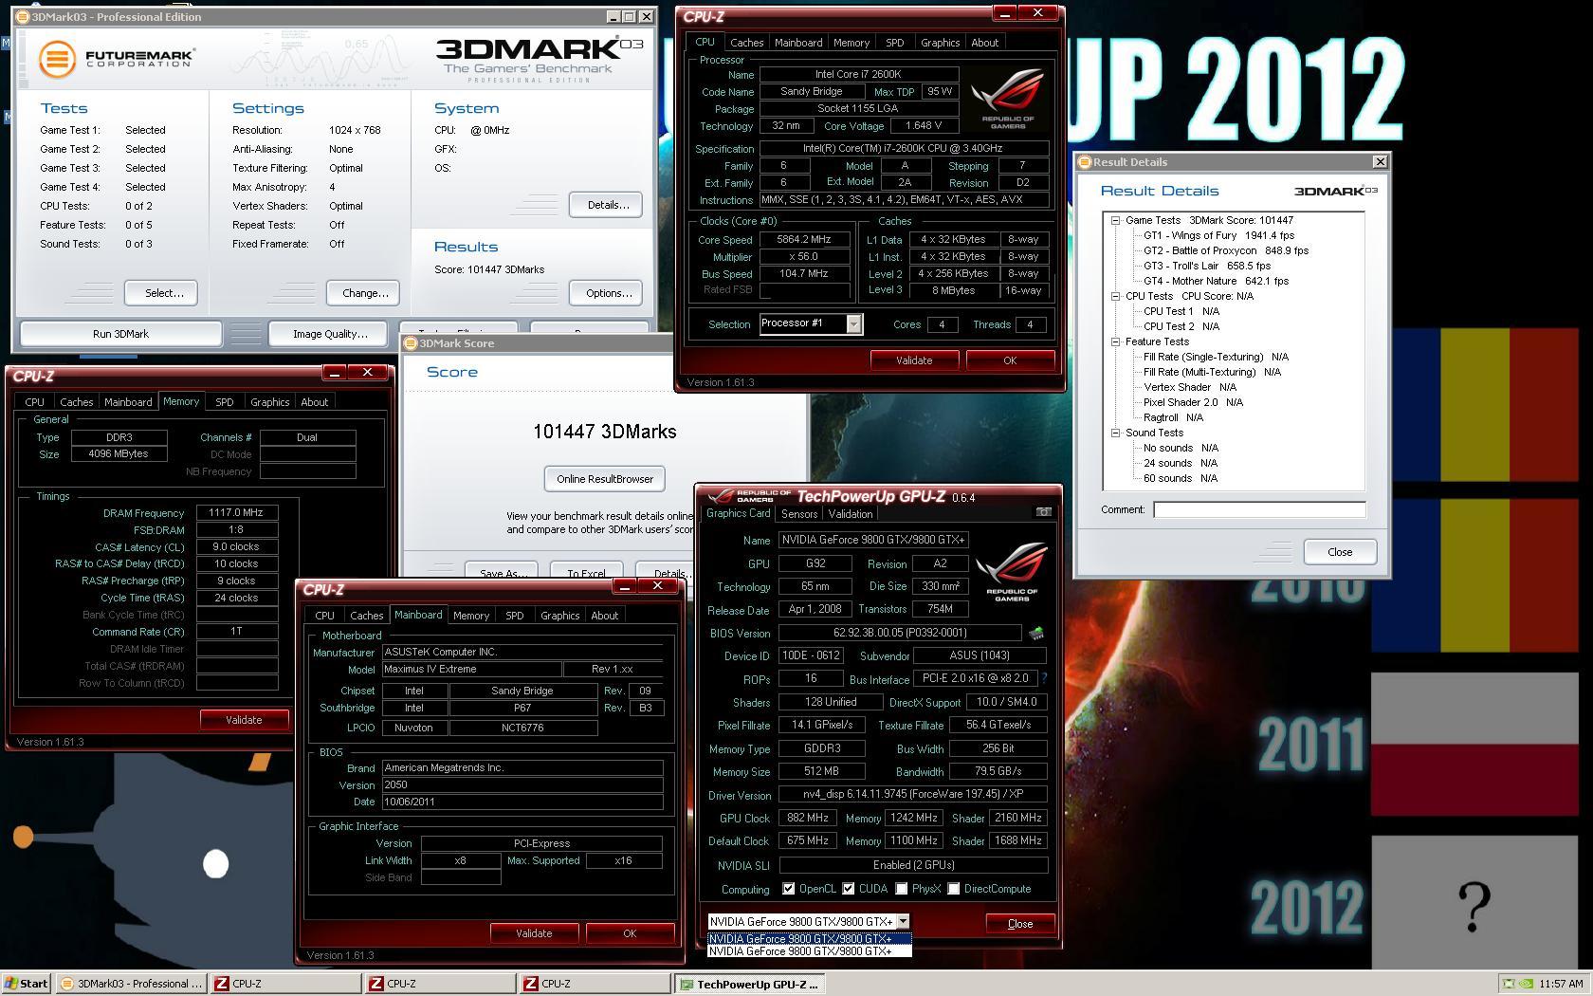
Task: Click the Options... button in Results
Action: point(608,293)
